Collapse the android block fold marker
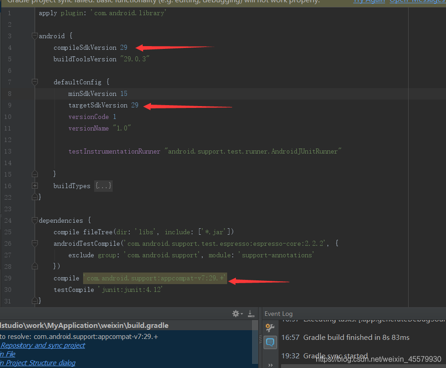The height and width of the screenshot is (368, 446). pos(35,36)
